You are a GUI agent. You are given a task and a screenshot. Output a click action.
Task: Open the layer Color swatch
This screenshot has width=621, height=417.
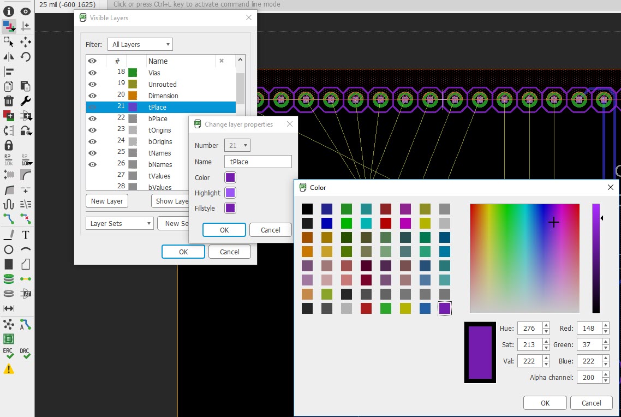(x=230, y=177)
